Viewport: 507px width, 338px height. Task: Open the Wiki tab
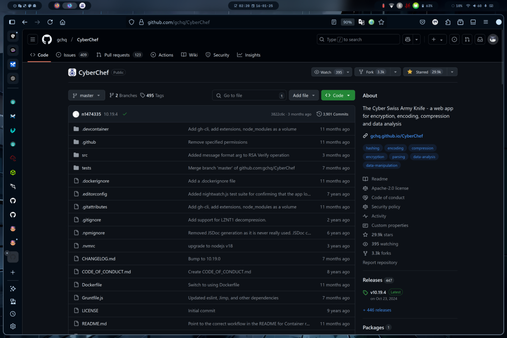[x=190, y=55]
